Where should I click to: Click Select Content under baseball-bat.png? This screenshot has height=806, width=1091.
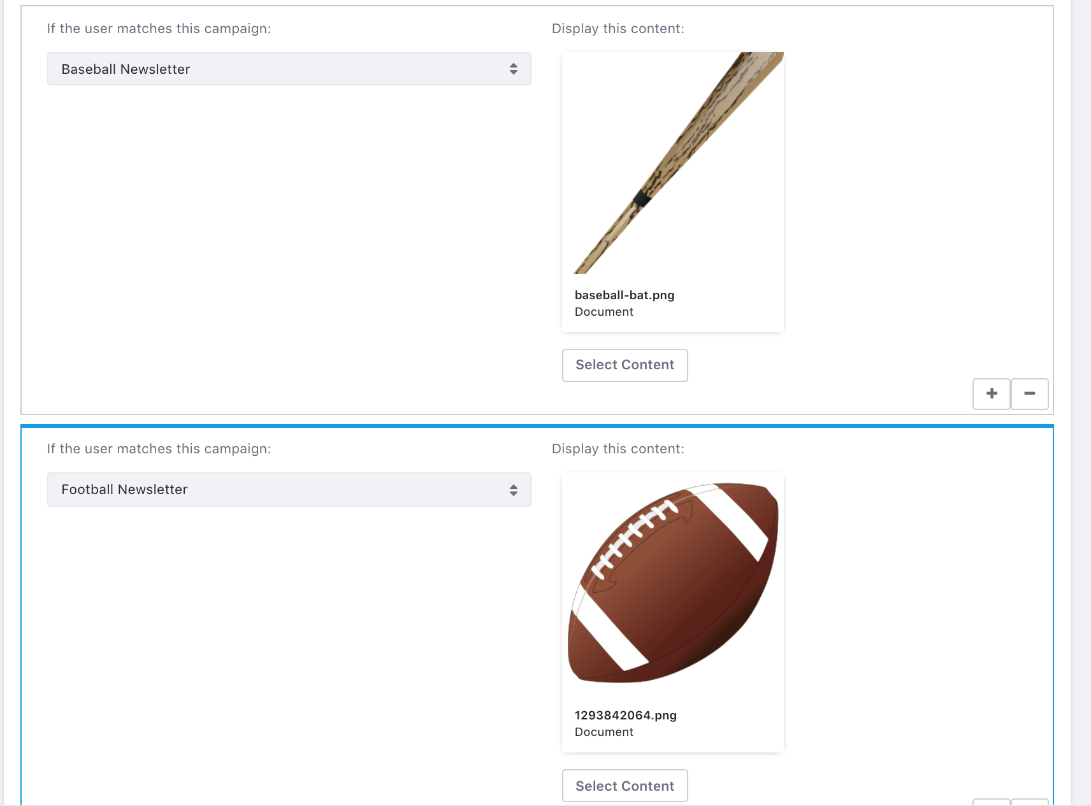[625, 365]
